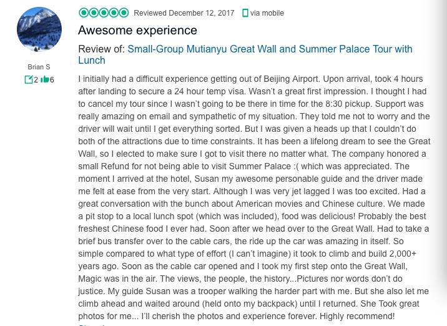Screen dimensions: 447x326
Task: Click the mobile phone icon
Action: tap(245, 12)
